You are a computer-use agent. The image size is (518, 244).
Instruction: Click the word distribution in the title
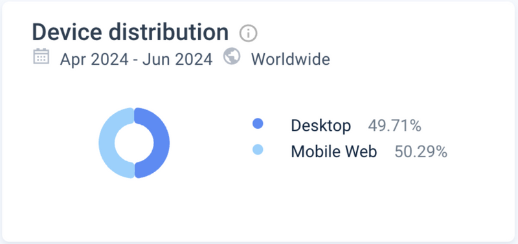tap(169, 32)
